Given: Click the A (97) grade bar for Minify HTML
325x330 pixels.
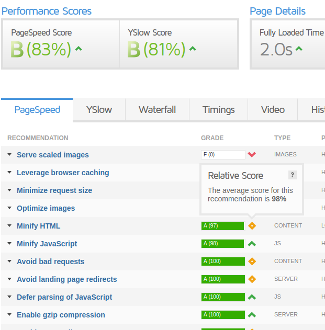Looking at the screenshot, I should point(223,226).
